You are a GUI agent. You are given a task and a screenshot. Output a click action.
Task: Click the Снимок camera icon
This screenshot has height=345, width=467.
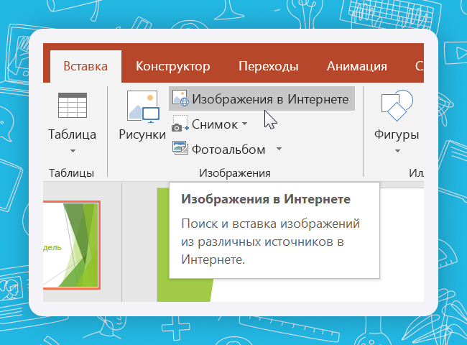click(x=180, y=124)
